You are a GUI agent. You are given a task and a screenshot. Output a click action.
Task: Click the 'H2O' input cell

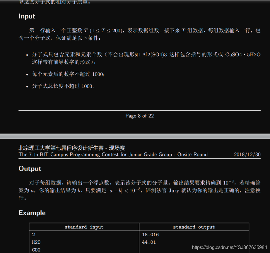tap(36, 242)
